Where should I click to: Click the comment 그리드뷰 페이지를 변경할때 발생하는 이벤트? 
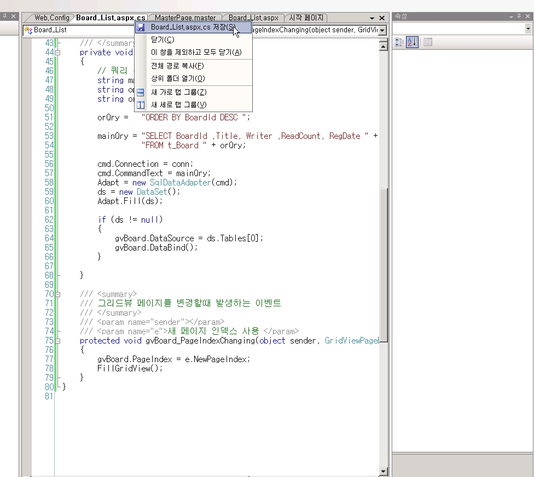coord(189,303)
